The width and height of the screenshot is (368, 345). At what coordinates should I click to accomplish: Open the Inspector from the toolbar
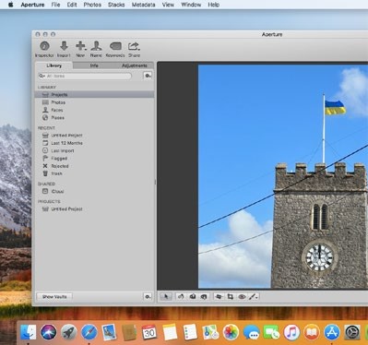(x=44, y=49)
